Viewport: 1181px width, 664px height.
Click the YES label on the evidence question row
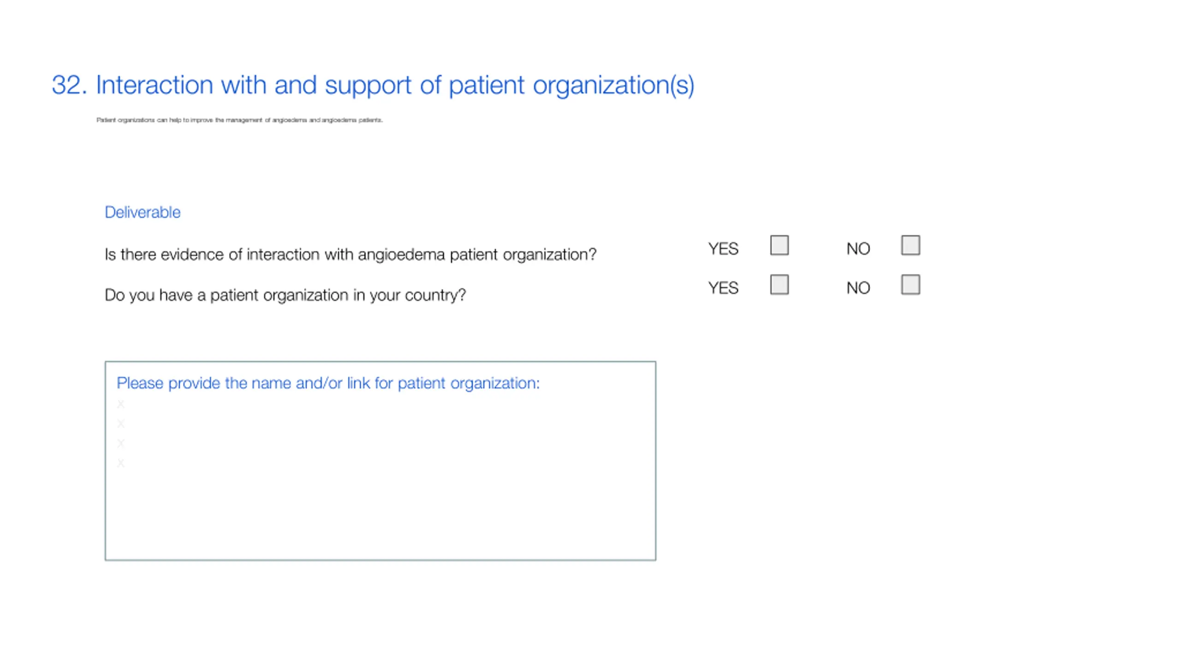(x=723, y=249)
